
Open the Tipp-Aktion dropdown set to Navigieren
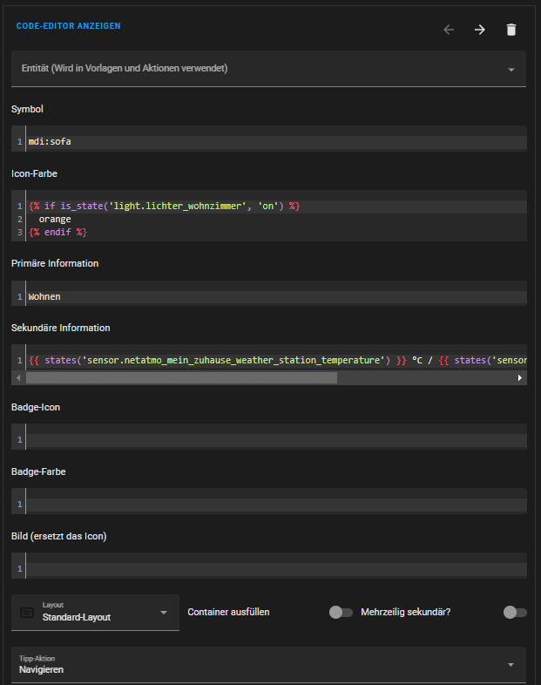pyautogui.click(x=268, y=665)
